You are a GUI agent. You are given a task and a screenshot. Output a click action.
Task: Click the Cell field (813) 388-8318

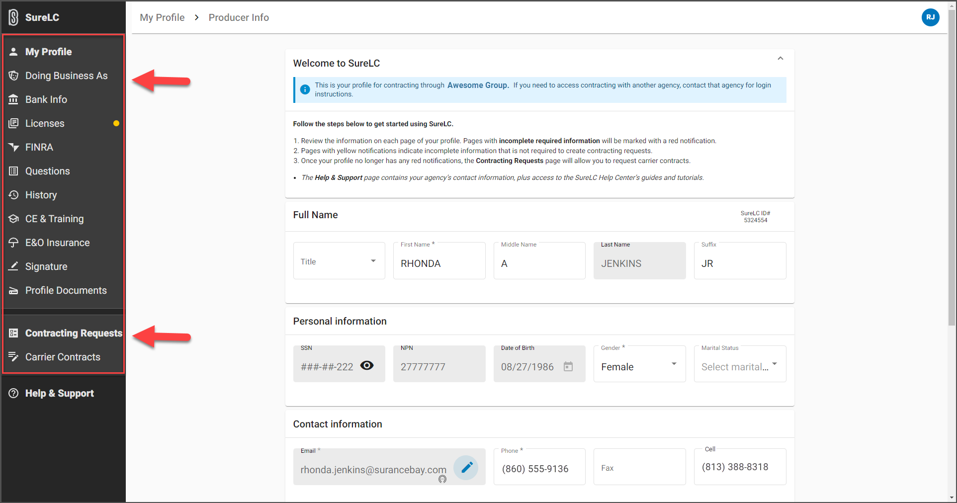pyautogui.click(x=740, y=467)
